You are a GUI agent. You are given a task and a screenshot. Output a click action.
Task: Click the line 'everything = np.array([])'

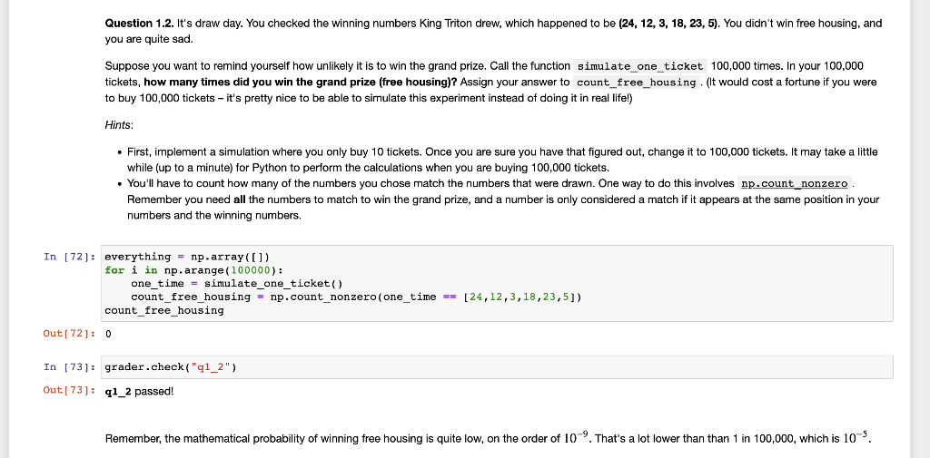(187, 257)
